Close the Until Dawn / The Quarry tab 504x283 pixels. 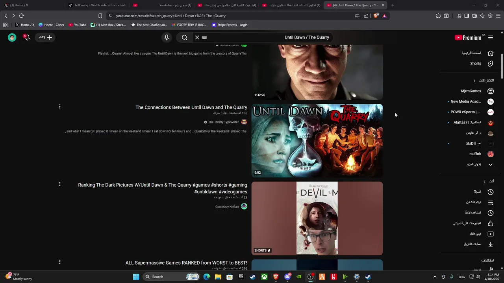pyautogui.click(x=383, y=5)
